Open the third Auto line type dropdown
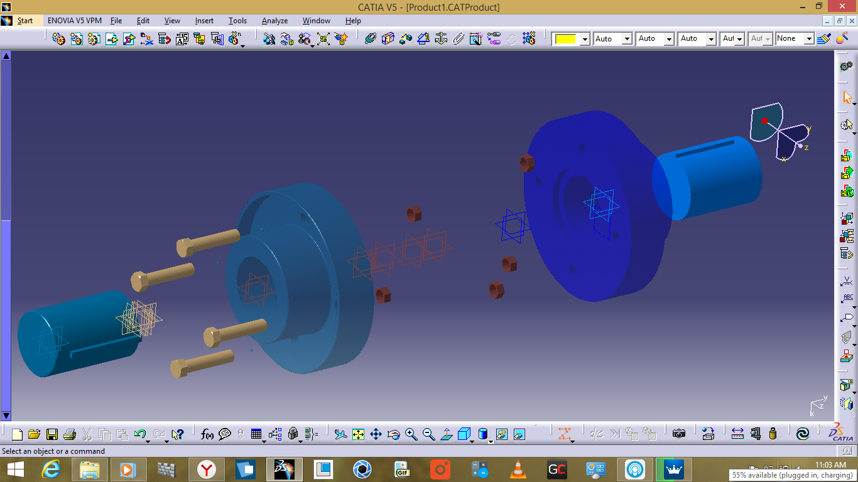This screenshot has width=858, height=482. [711, 39]
